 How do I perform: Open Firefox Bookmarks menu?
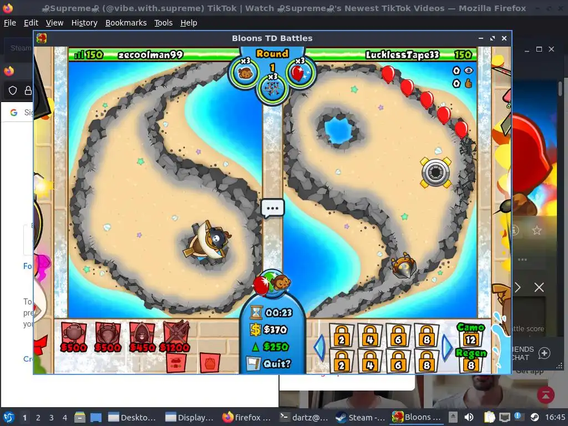click(x=126, y=23)
